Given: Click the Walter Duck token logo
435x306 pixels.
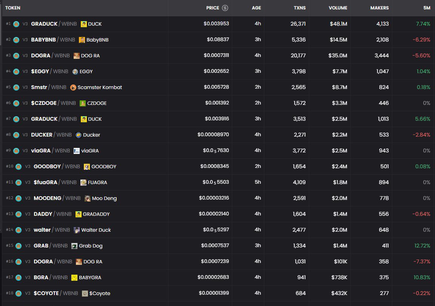Looking at the screenshot, I should [x=77, y=230].
